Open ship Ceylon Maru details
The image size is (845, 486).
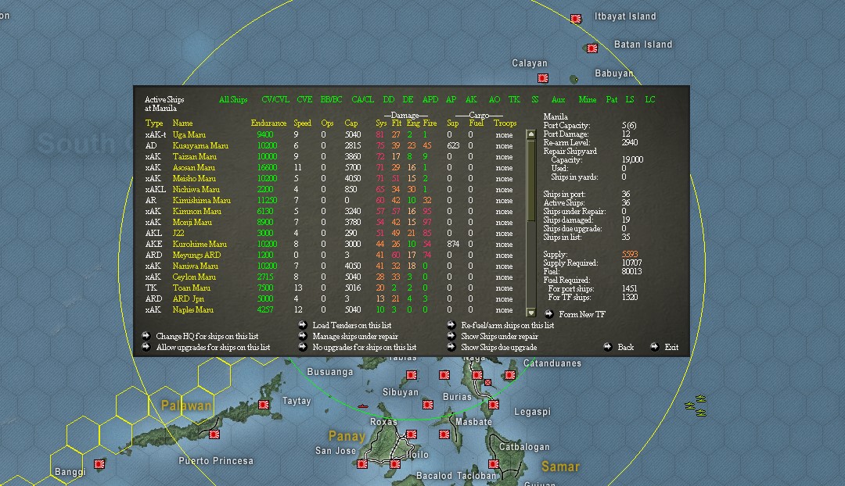pyautogui.click(x=194, y=277)
